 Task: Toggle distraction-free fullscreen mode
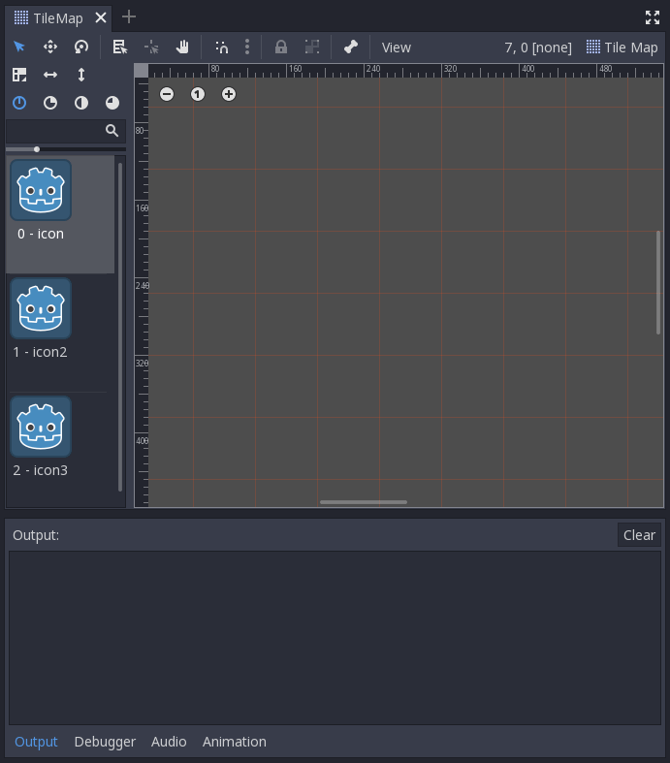pyautogui.click(x=653, y=17)
